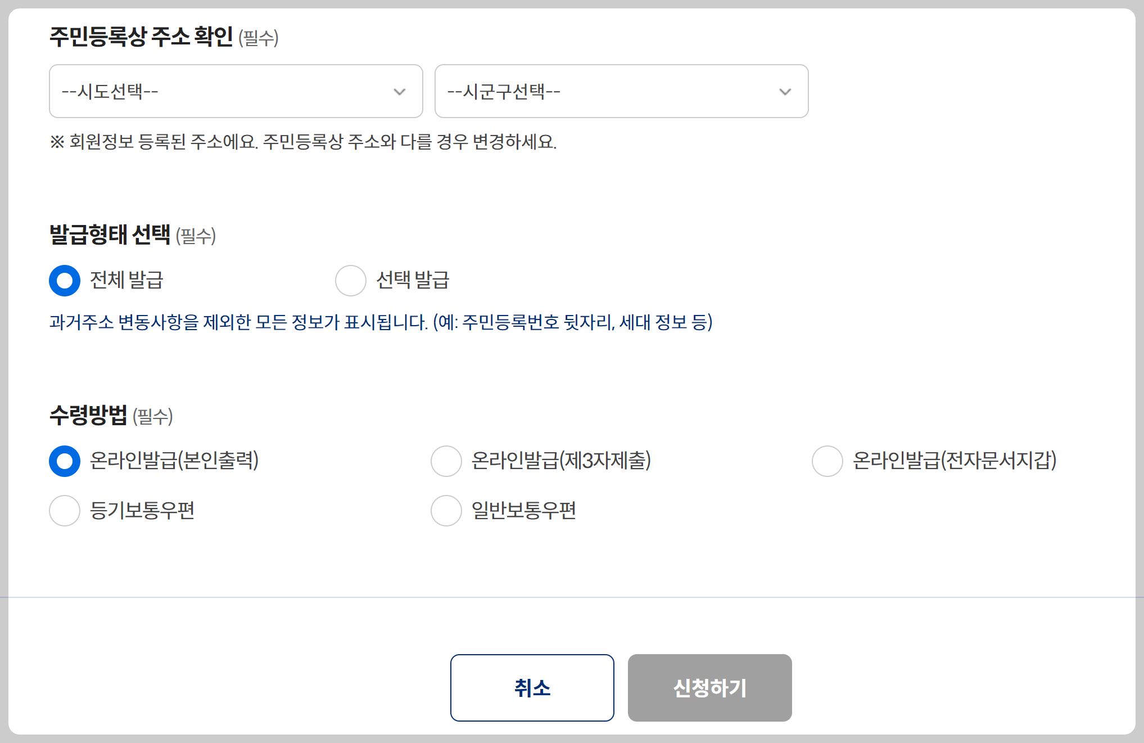Open the --시군구선택-- dropdown

pyautogui.click(x=621, y=91)
